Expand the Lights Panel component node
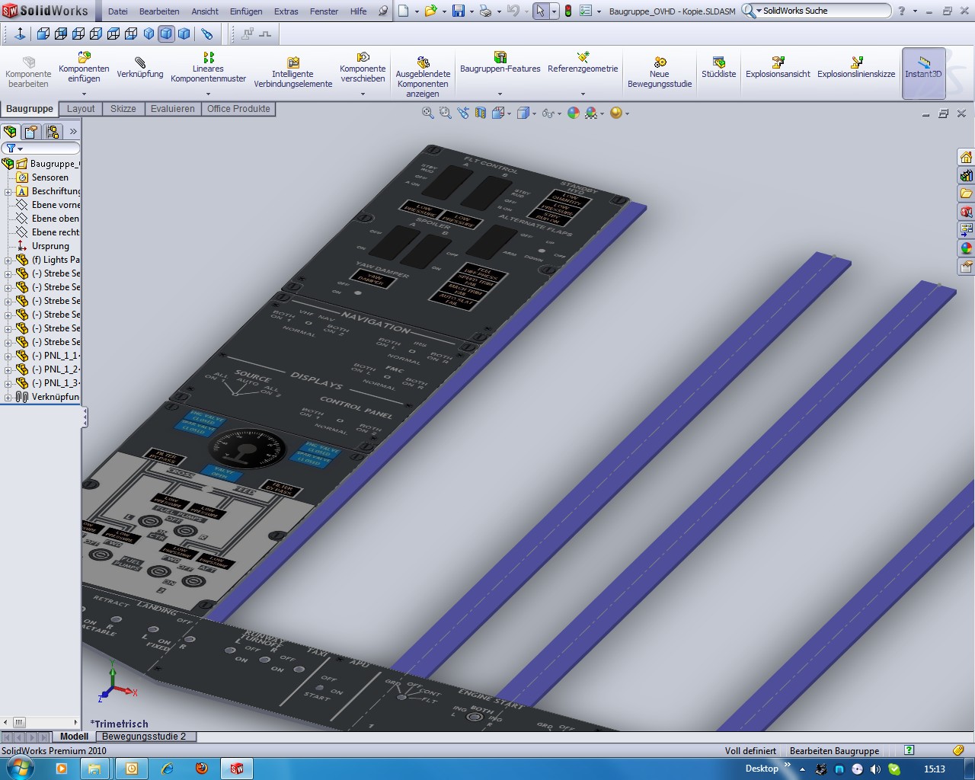This screenshot has height=780, width=975. (8, 260)
